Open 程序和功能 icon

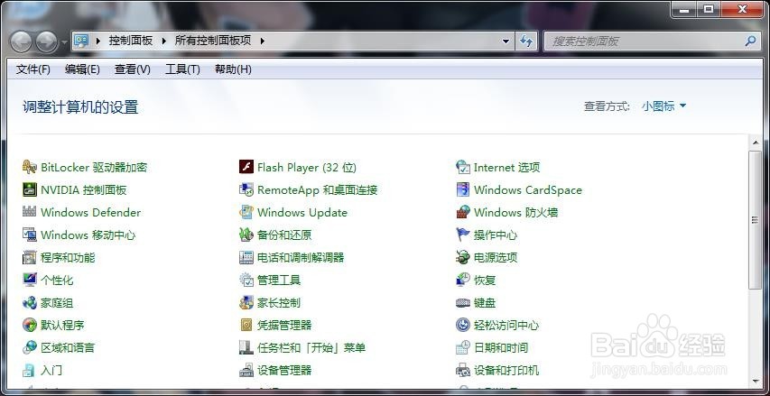pos(30,258)
